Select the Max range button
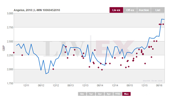 [126, 94]
